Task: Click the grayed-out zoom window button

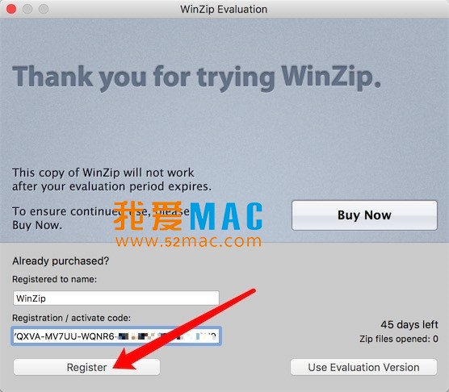Action: (44, 9)
